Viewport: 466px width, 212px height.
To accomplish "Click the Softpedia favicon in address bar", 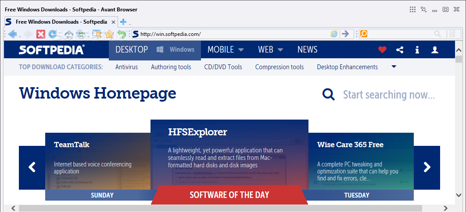I will [136, 34].
